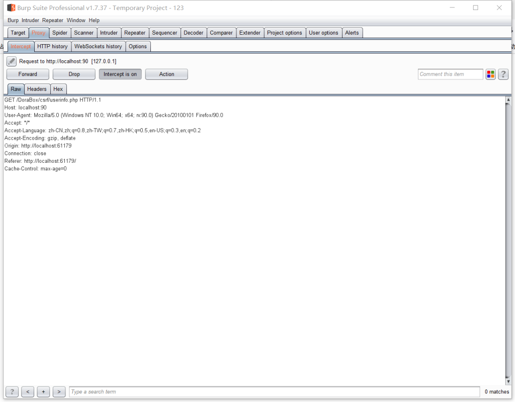Go to the Sequencer tab

tap(164, 33)
